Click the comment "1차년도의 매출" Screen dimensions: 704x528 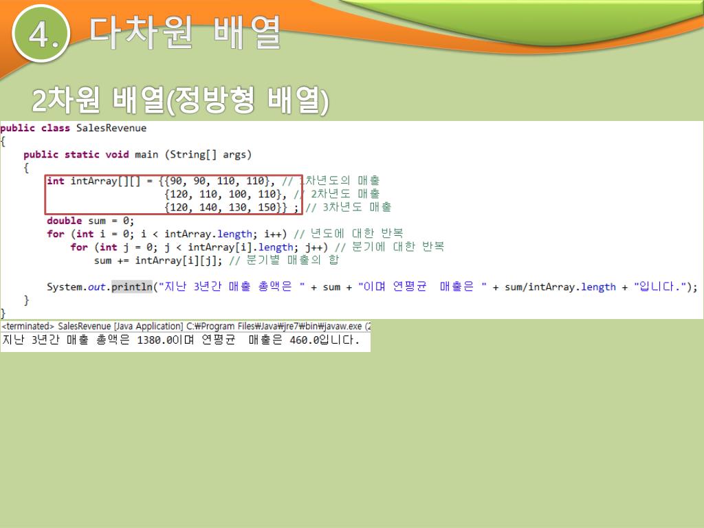click(x=340, y=181)
